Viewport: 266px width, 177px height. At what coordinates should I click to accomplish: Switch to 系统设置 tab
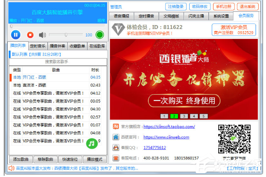[221, 16]
